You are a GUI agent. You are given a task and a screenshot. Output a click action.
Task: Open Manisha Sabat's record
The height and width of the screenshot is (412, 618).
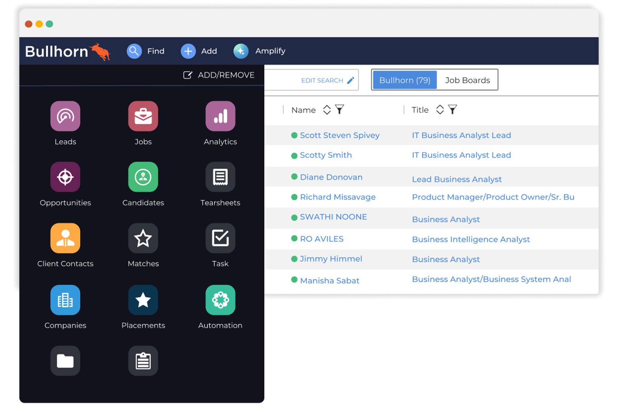pyautogui.click(x=329, y=281)
